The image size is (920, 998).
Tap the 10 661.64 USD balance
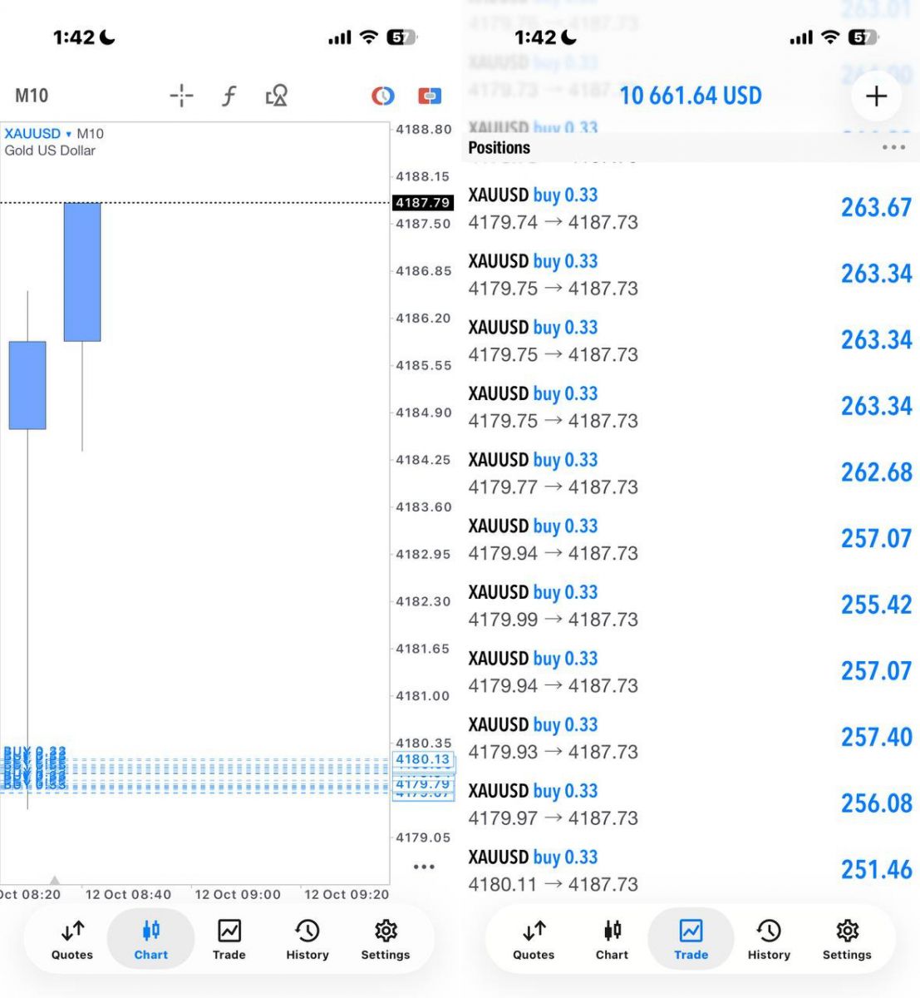(x=691, y=96)
